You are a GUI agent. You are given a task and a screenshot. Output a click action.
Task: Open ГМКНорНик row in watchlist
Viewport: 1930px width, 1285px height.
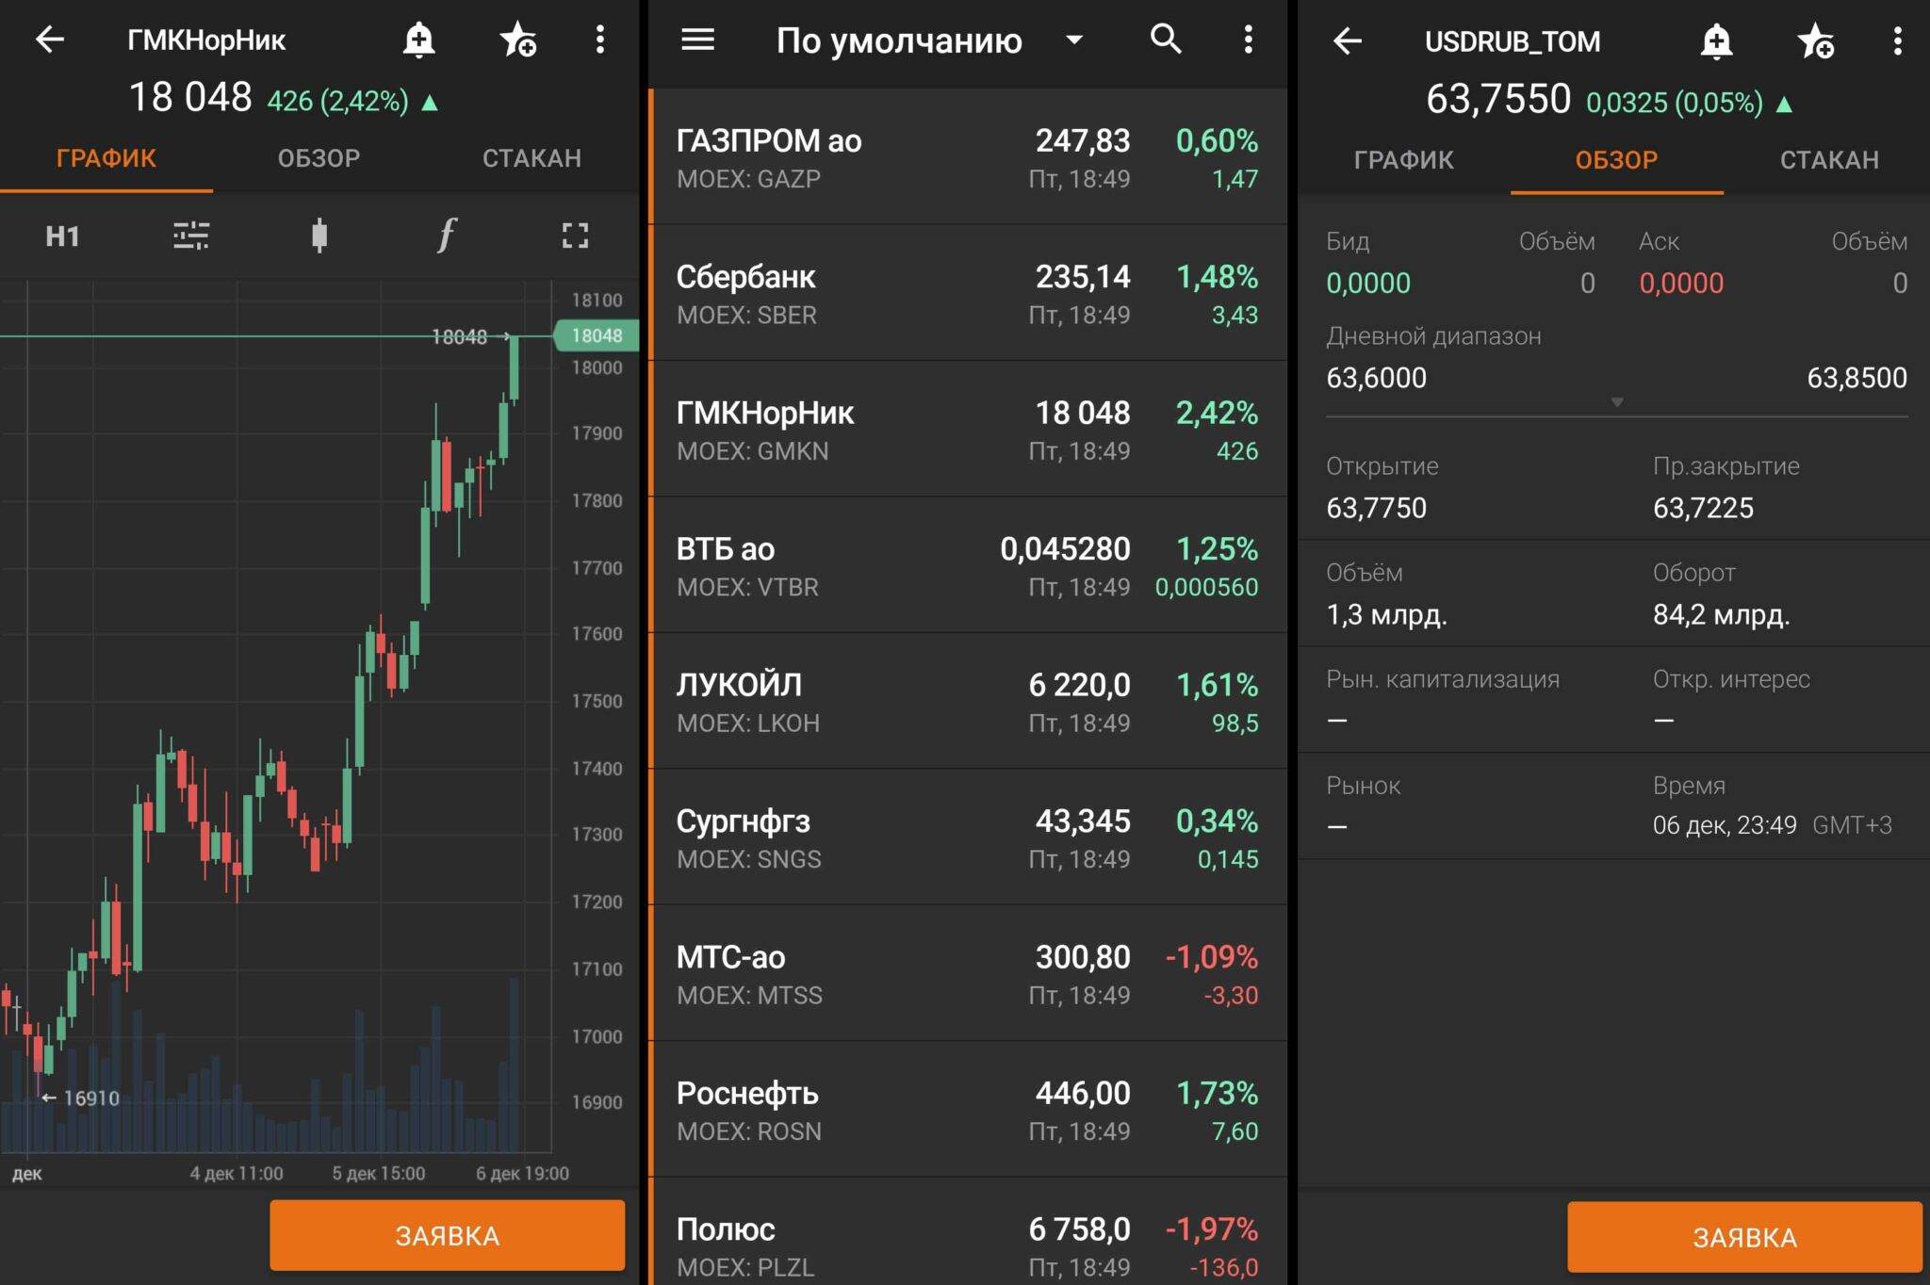click(x=969, y=430)
